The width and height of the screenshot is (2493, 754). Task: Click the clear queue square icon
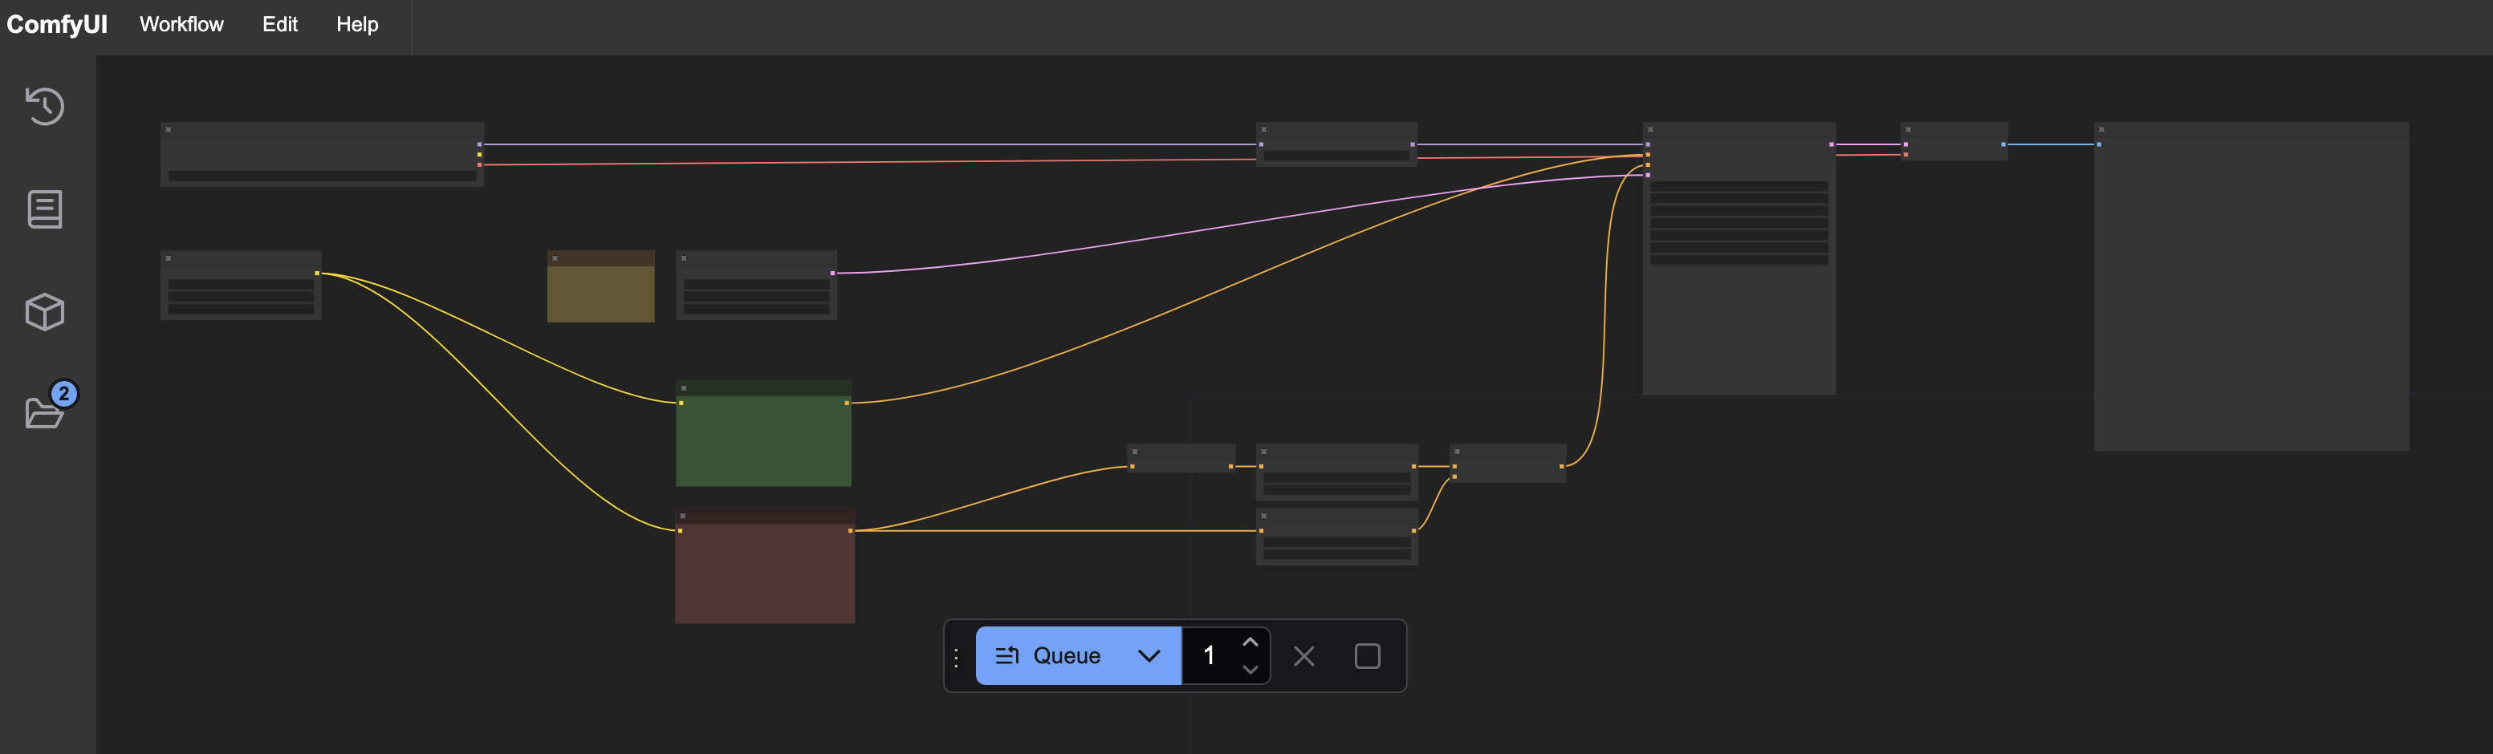[1367, 656]
